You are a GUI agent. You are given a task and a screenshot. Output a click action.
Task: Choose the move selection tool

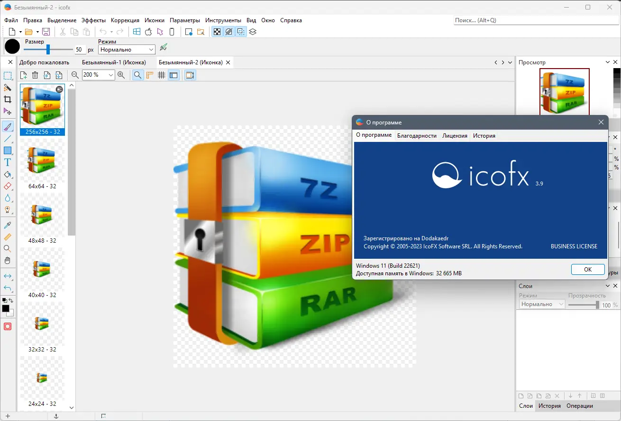point(8,112)
